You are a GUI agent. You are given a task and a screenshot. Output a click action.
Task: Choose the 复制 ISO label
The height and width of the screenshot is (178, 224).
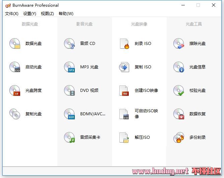pyautogui.click(x=143, y=67)
